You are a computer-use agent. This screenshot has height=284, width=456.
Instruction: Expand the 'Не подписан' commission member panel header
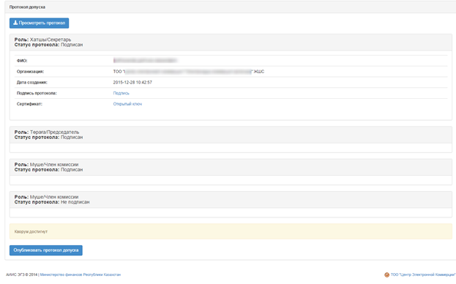[231, 200]
